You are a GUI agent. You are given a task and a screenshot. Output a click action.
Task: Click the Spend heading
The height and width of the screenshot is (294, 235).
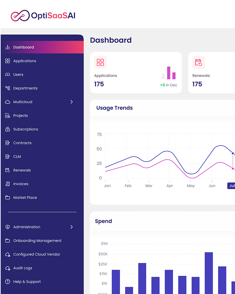tap(103, 221)
